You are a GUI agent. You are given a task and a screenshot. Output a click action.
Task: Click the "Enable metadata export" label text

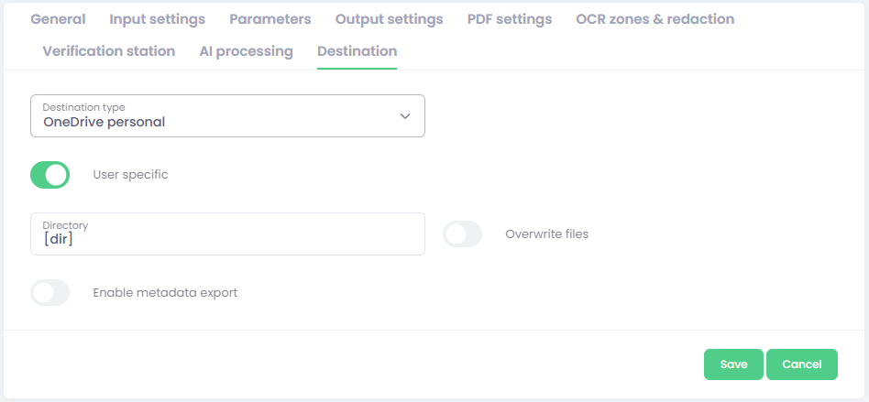coord(165,293)
